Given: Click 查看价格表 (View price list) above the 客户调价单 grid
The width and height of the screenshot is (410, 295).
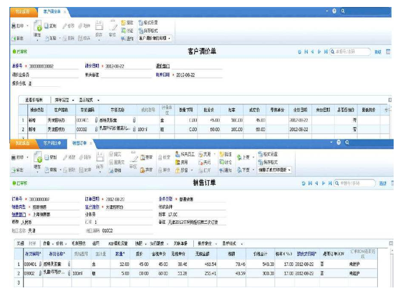Looking at the screenshot, I should coord(34,100).
